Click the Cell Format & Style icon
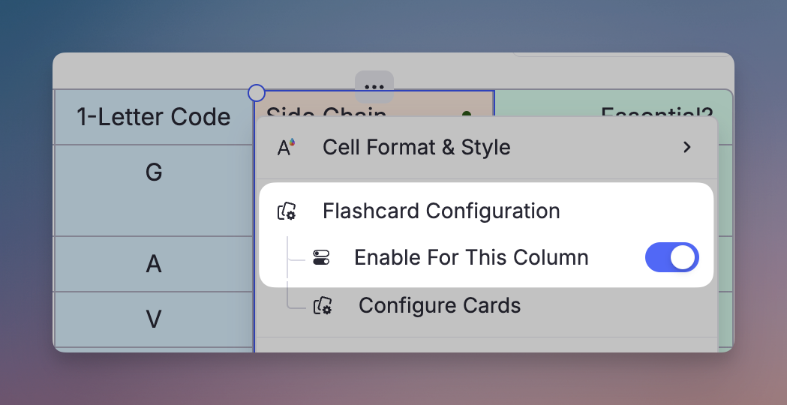The height and width of the screenshot is (405, 787). pyautogui.click(x=286, y=147)
